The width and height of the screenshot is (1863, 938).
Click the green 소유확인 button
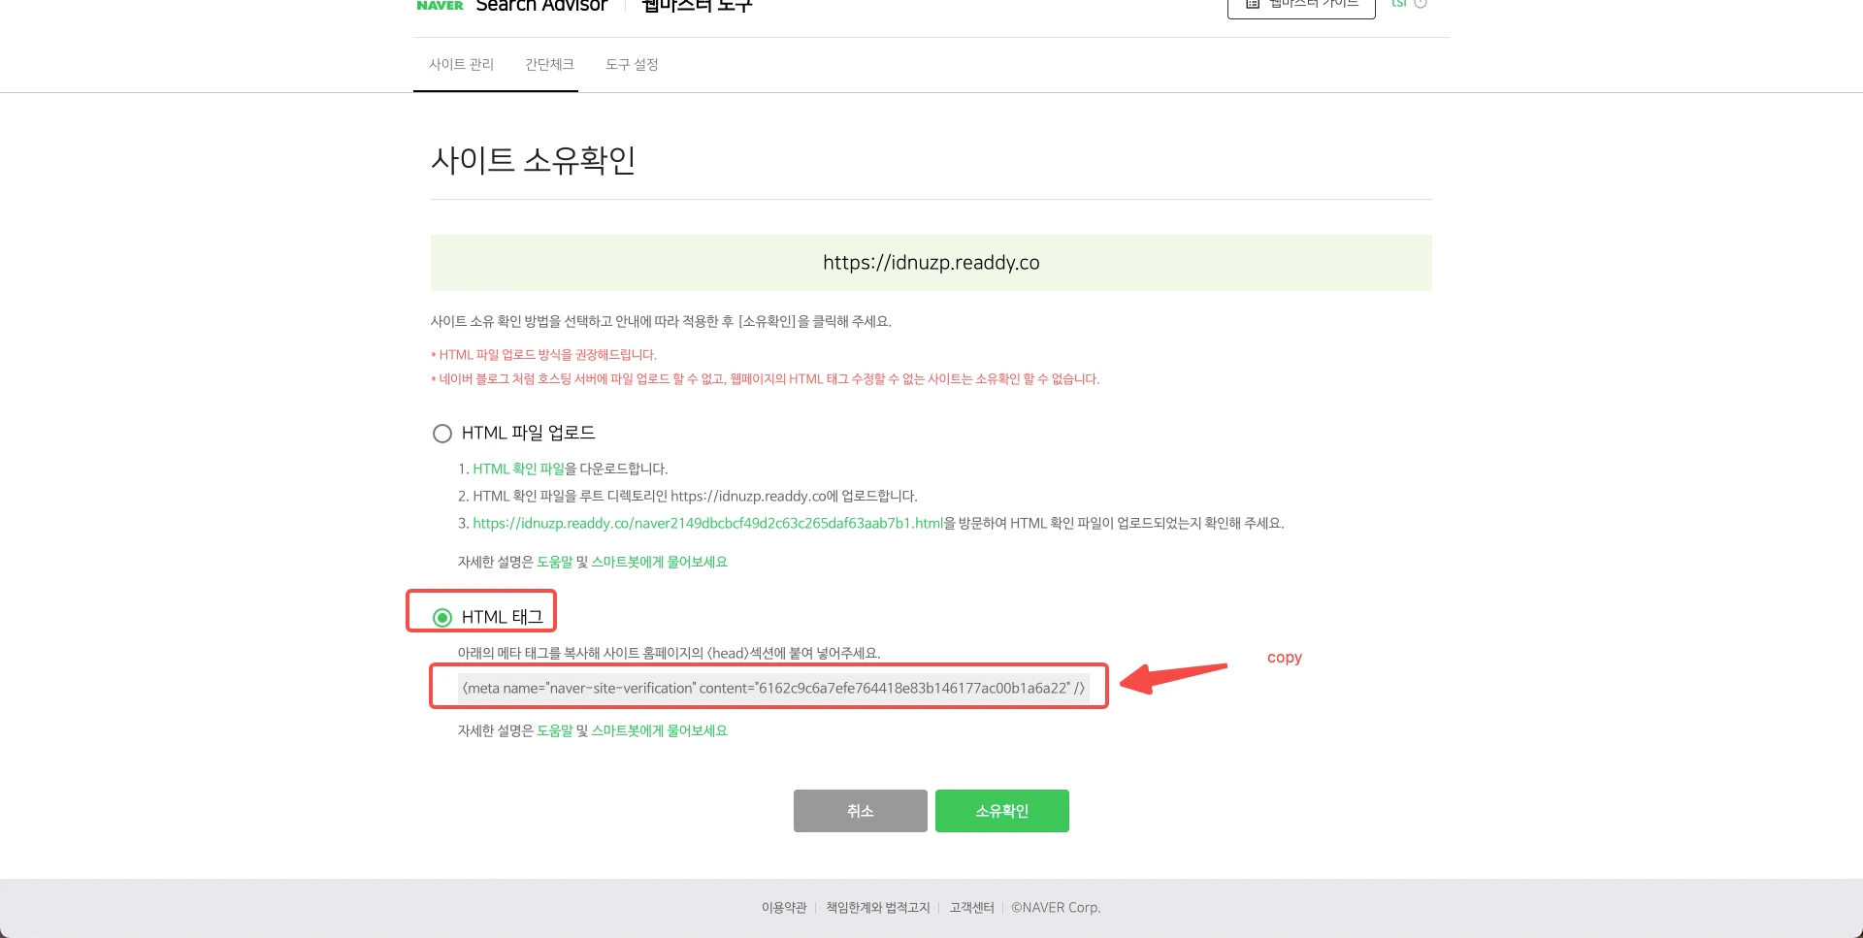(x=1002, y=811)
